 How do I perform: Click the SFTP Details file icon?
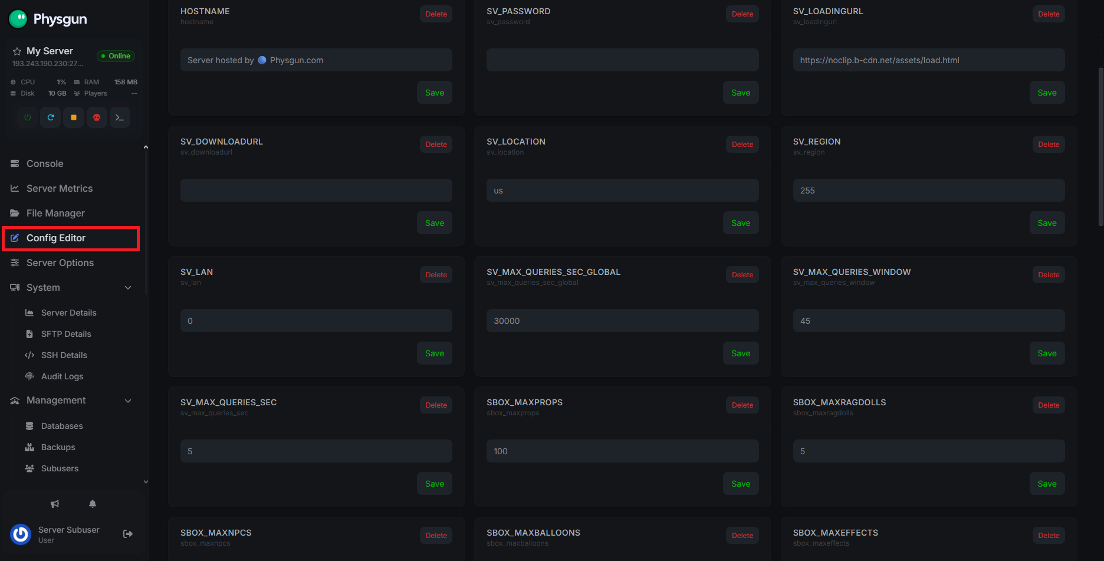point(29,334)
